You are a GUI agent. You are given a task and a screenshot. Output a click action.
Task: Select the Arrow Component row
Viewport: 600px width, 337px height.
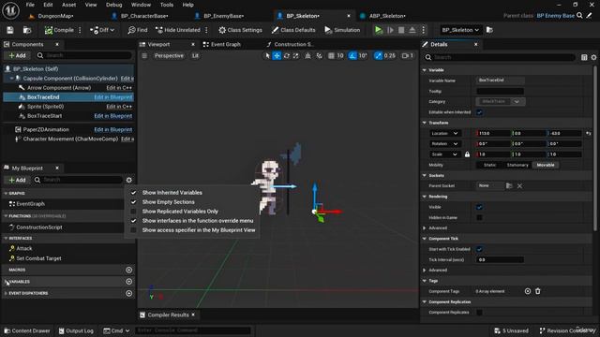(68, 87)
